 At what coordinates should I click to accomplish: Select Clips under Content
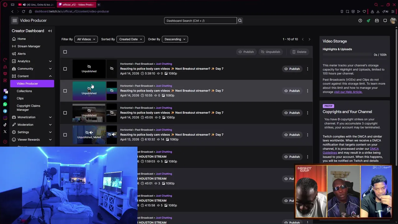tap(20, 98)
